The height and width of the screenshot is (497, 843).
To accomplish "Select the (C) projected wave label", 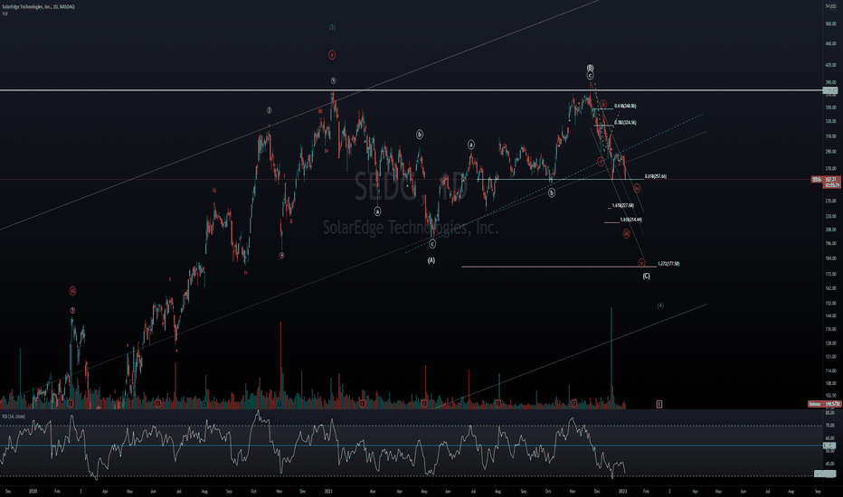I will [646, 277].
